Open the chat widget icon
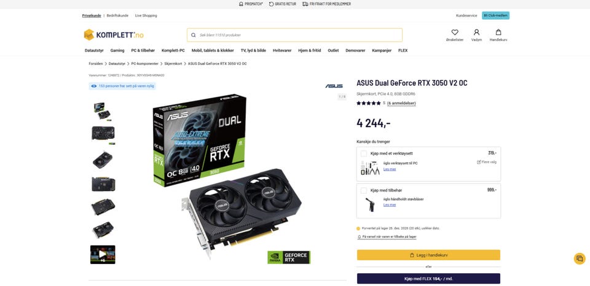The height and width of the screenshot is (286, 590). [x=580, y=258]
